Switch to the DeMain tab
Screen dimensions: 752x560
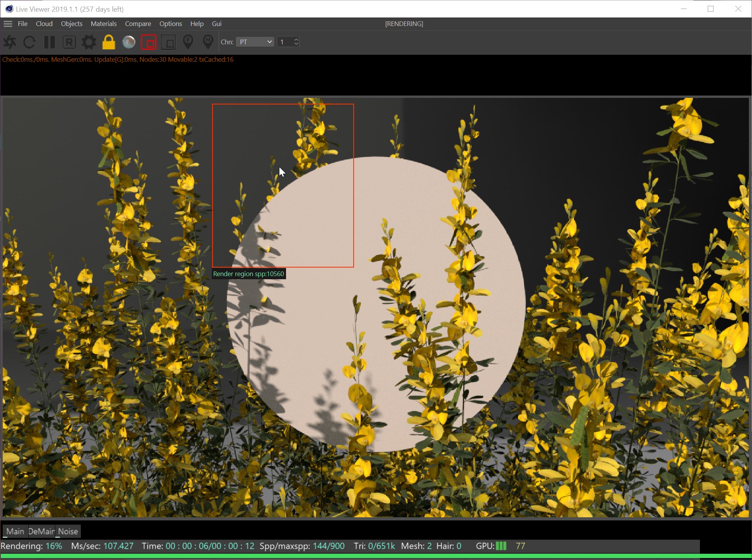41,531
